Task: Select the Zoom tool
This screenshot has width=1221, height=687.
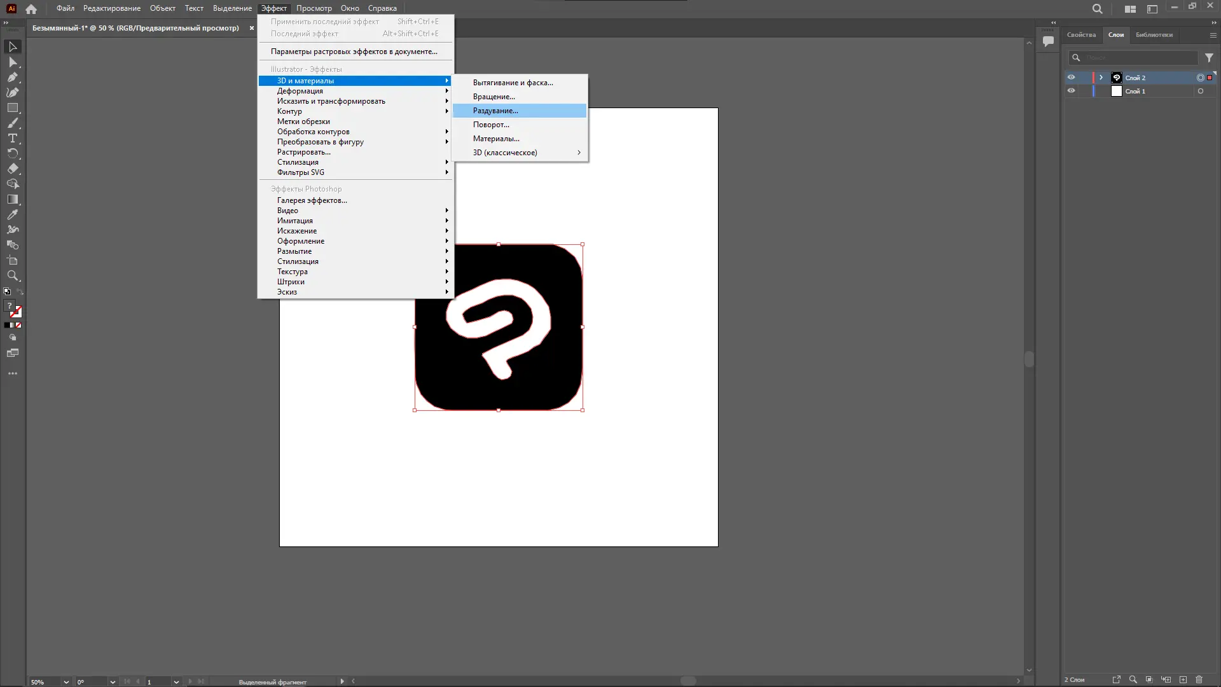Action: pos(12,275)
